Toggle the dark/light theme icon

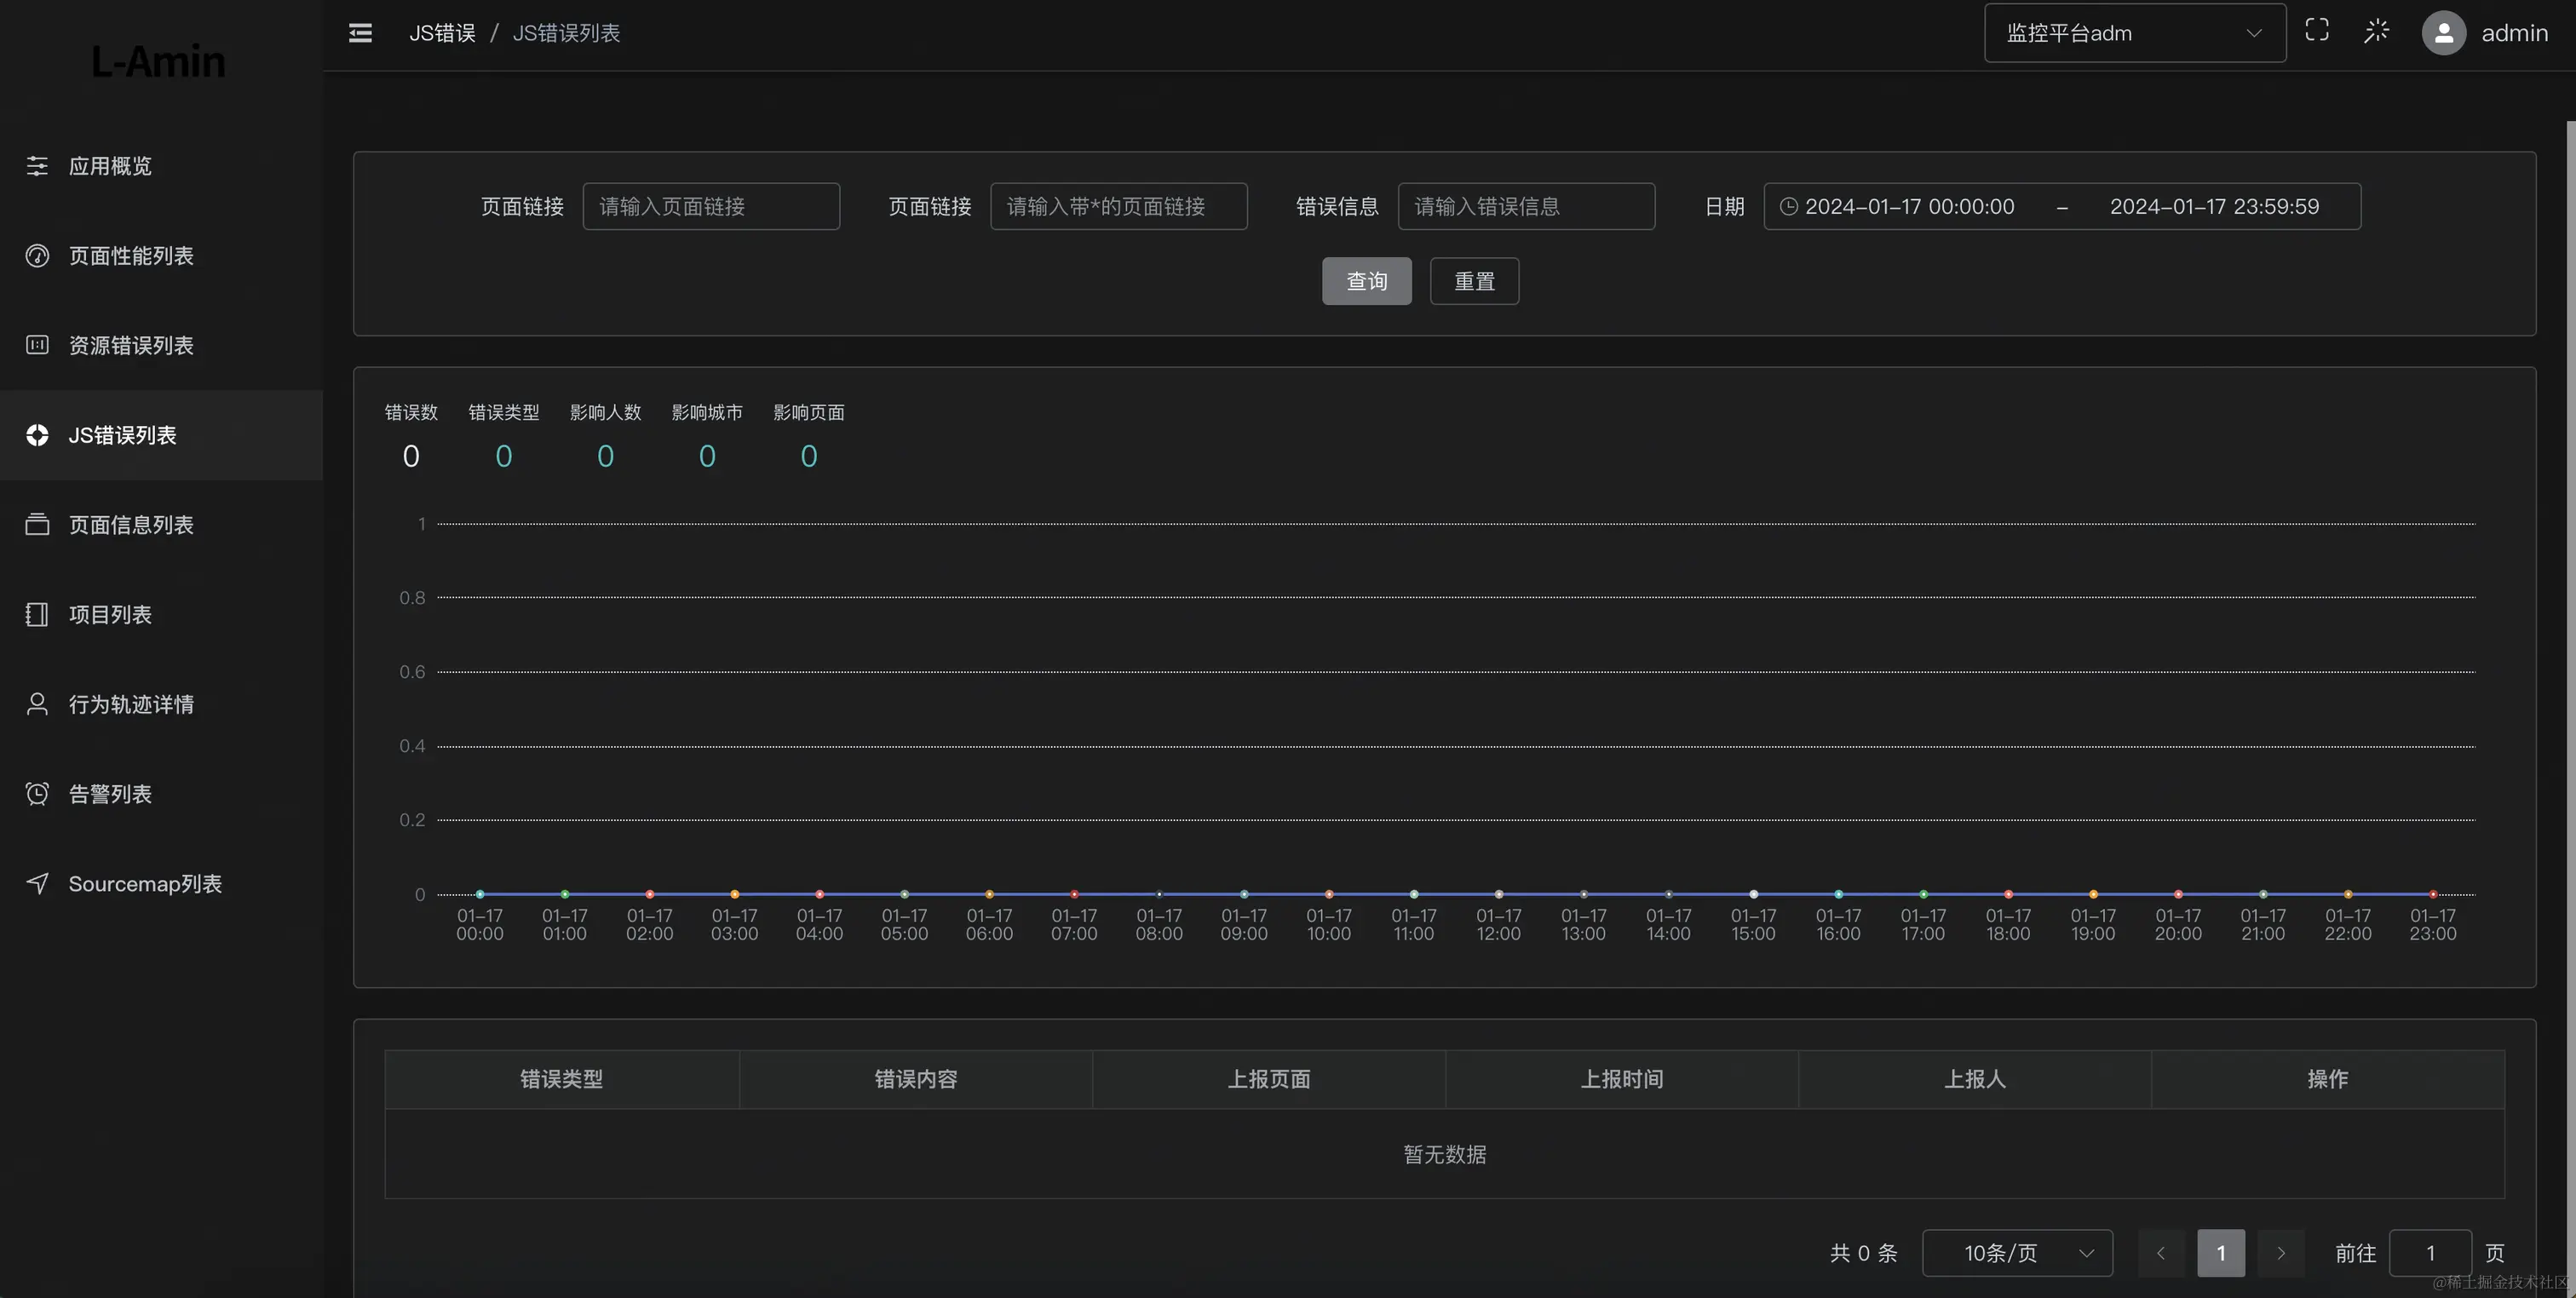pyautogui.click(x=2376, y=31)
